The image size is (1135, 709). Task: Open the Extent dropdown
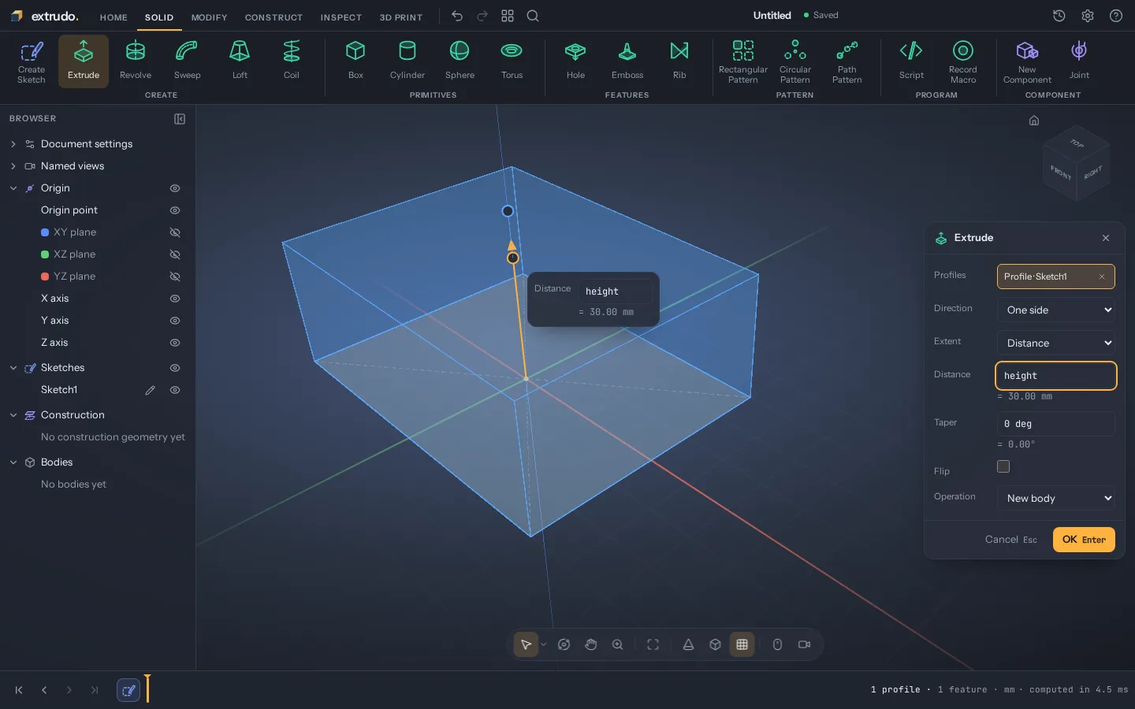[x=1056, y=343]
